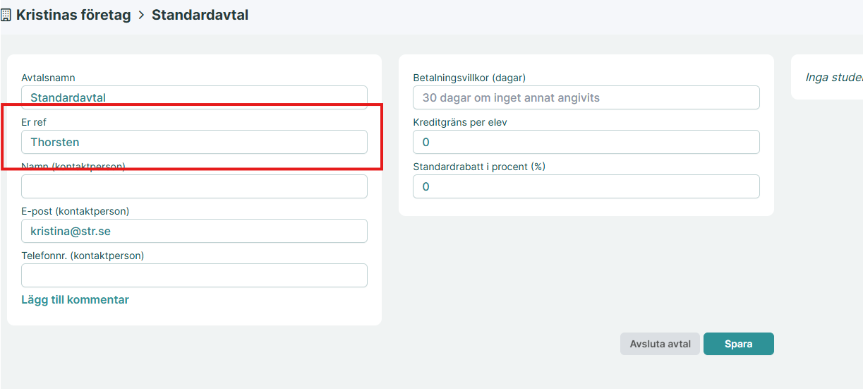Click the Er ref field containing Thorsten
The width and height of the screenshot is (863, 389).
tap(194, 142)
